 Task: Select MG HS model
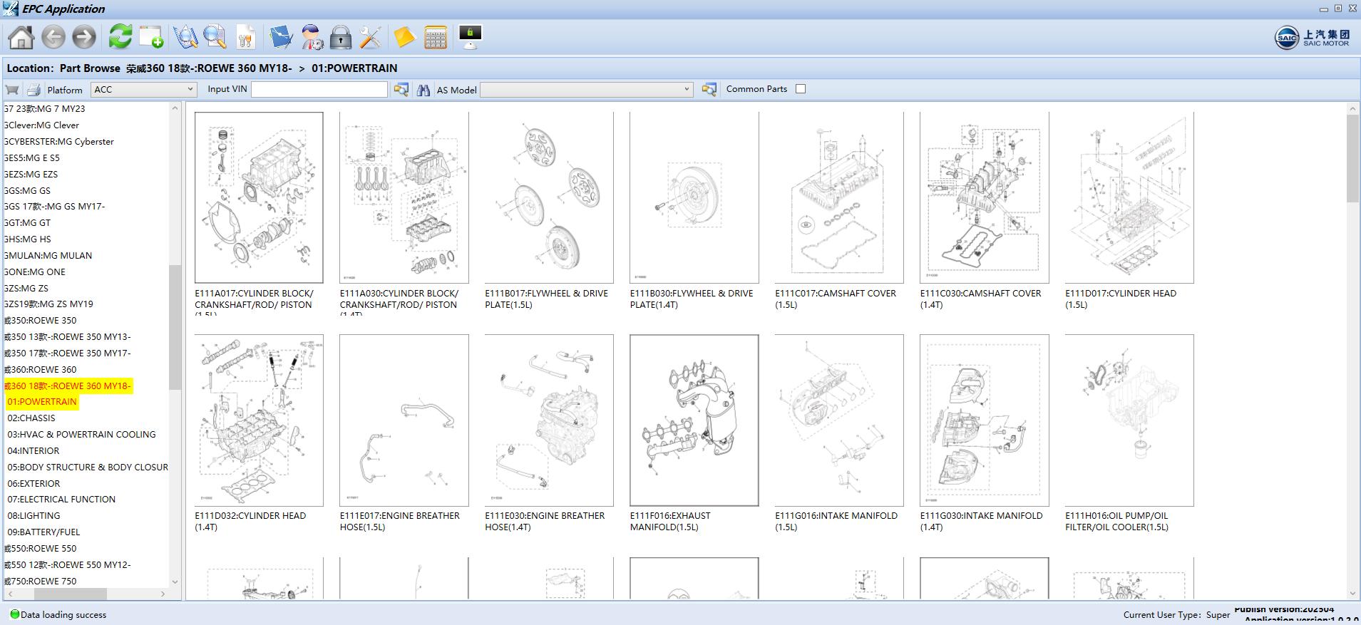click(x=28, y=239)
